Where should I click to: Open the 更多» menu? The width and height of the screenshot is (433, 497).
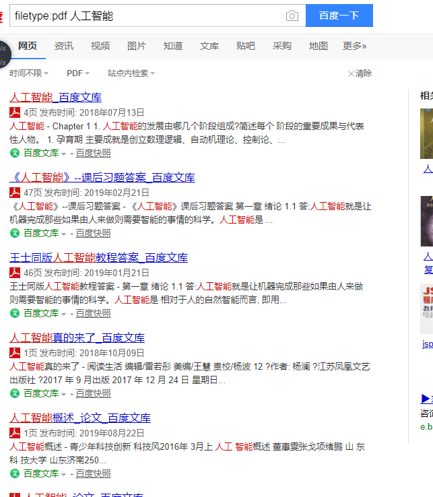click(x=354, y=46)
